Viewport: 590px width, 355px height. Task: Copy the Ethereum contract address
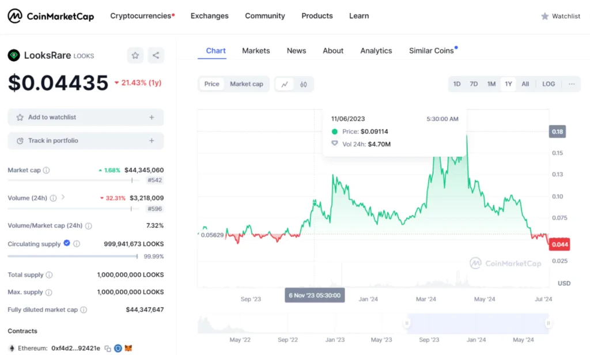[108, 349]
